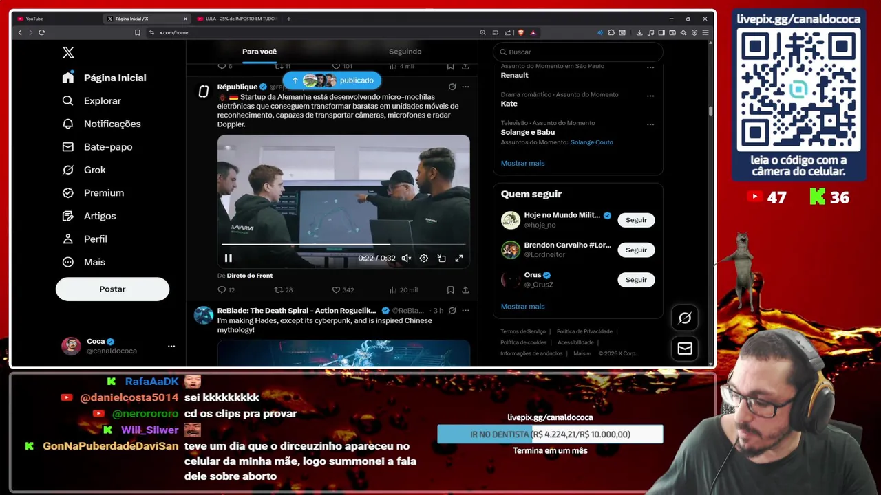The width and height of the screenshot is (881, 495).
Task: Open Notificações in the sidebar
Action: tap(101, 124)
